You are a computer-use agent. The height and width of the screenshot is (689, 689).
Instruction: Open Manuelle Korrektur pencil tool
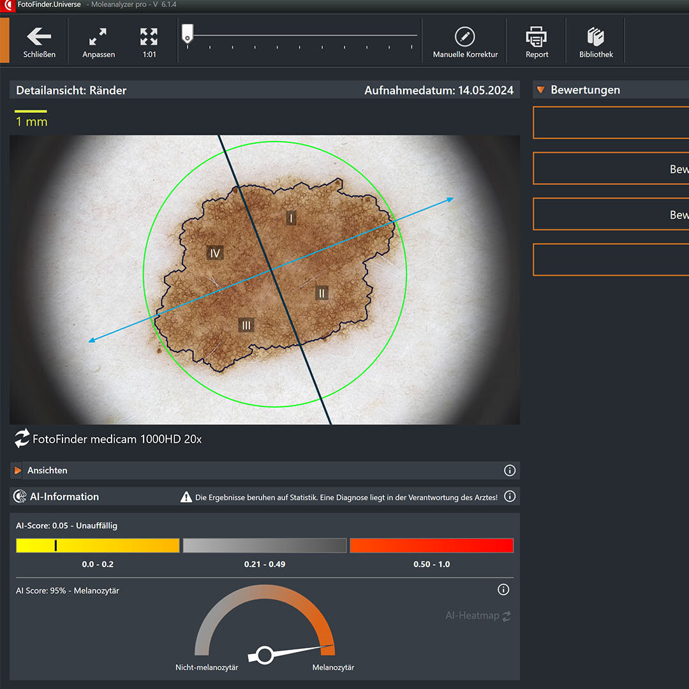click(465, 37)
